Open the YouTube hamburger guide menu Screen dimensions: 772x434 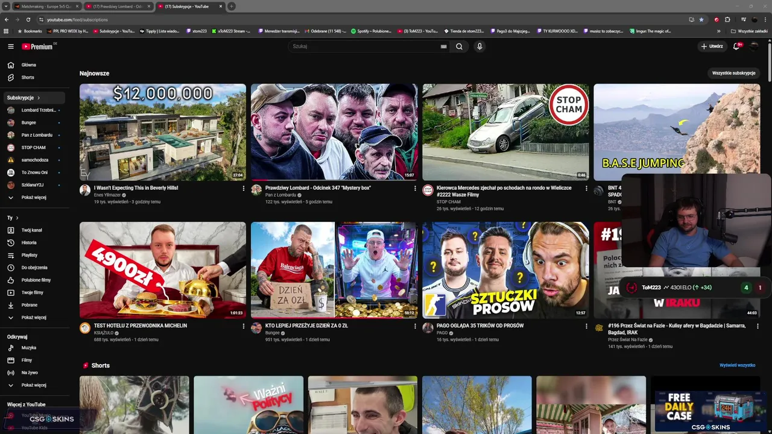point(11,46)
